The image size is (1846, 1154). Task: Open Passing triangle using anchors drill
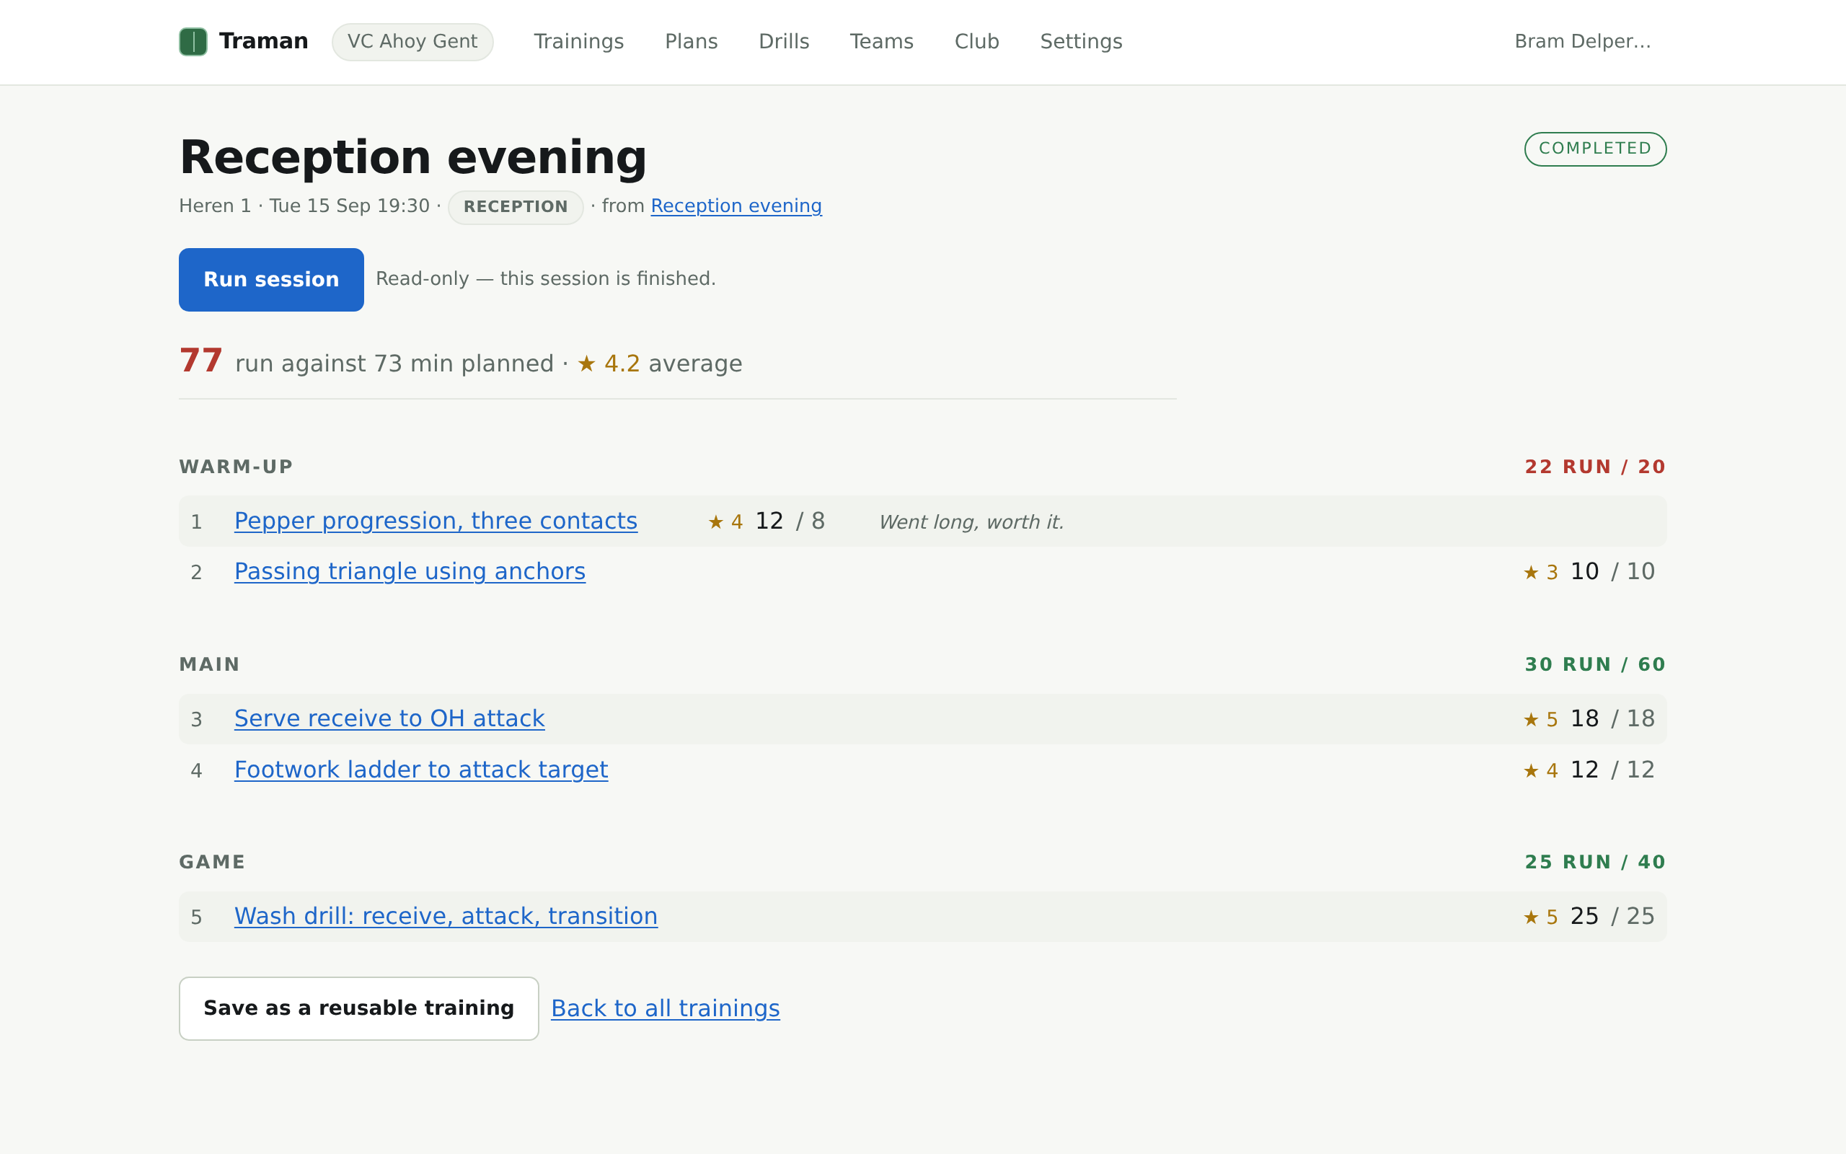click(410, 572)
